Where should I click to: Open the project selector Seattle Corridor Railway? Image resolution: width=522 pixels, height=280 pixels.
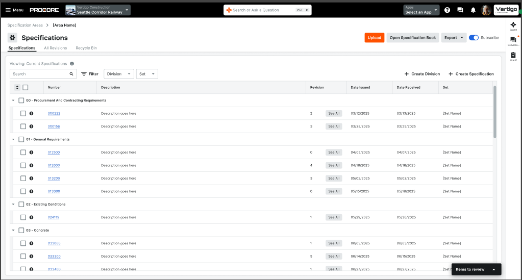click(x=98, y=10)
